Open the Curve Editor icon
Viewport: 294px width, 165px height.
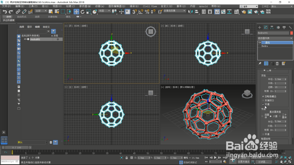[x=223, y=12]
